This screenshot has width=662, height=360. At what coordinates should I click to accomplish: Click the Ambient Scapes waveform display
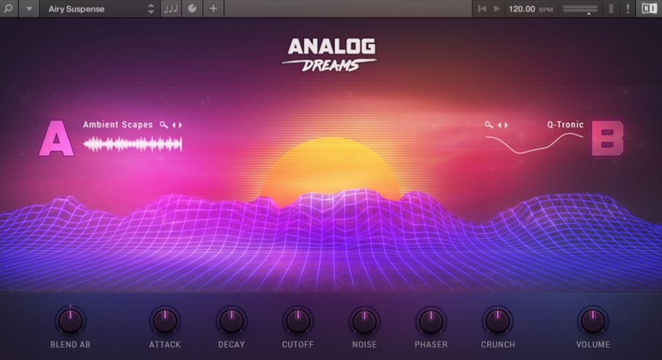pyautogui.click(x=132, y=143)
